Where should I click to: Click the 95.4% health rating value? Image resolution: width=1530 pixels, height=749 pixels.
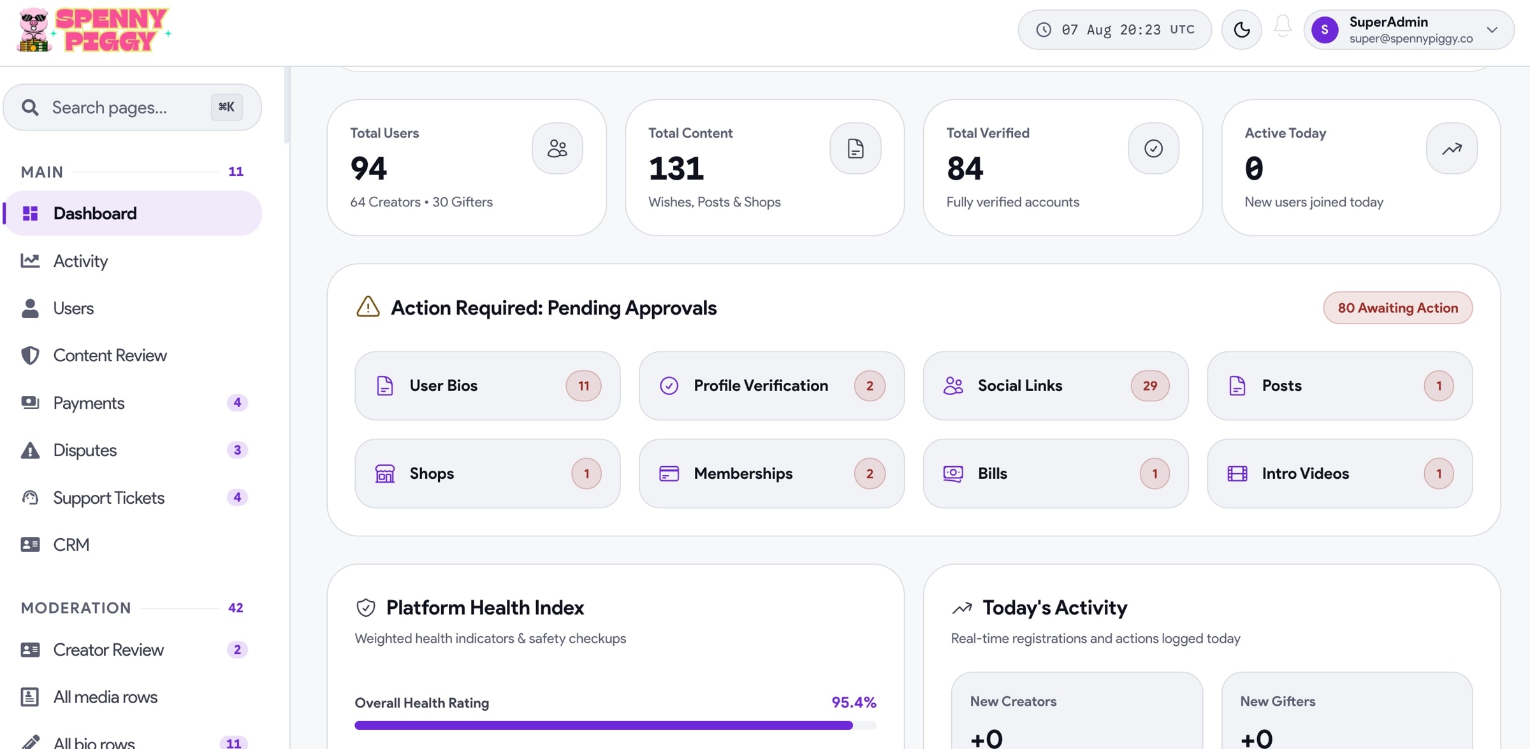point(854,703)
